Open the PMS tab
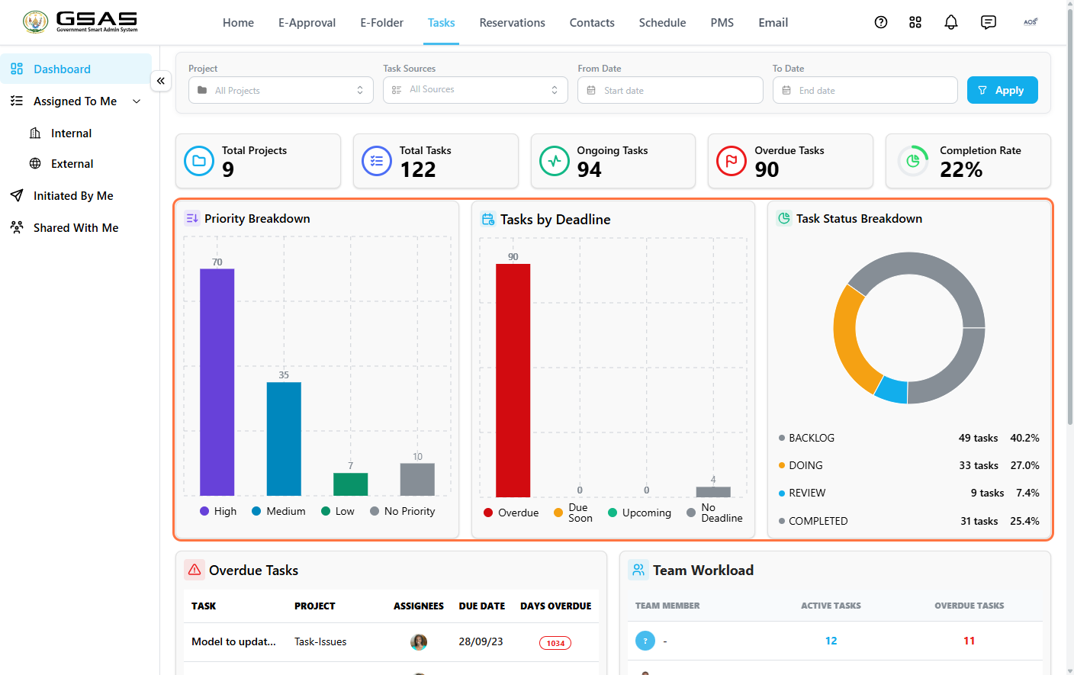The image size is (1074, 675). click(x=722, y=23)
